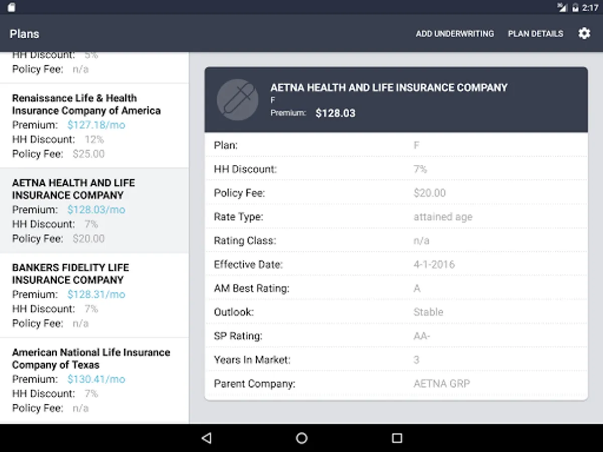Viewport: 603px width, 452px height.
Task: Open the settings gear icon
Action: [584, 34]
